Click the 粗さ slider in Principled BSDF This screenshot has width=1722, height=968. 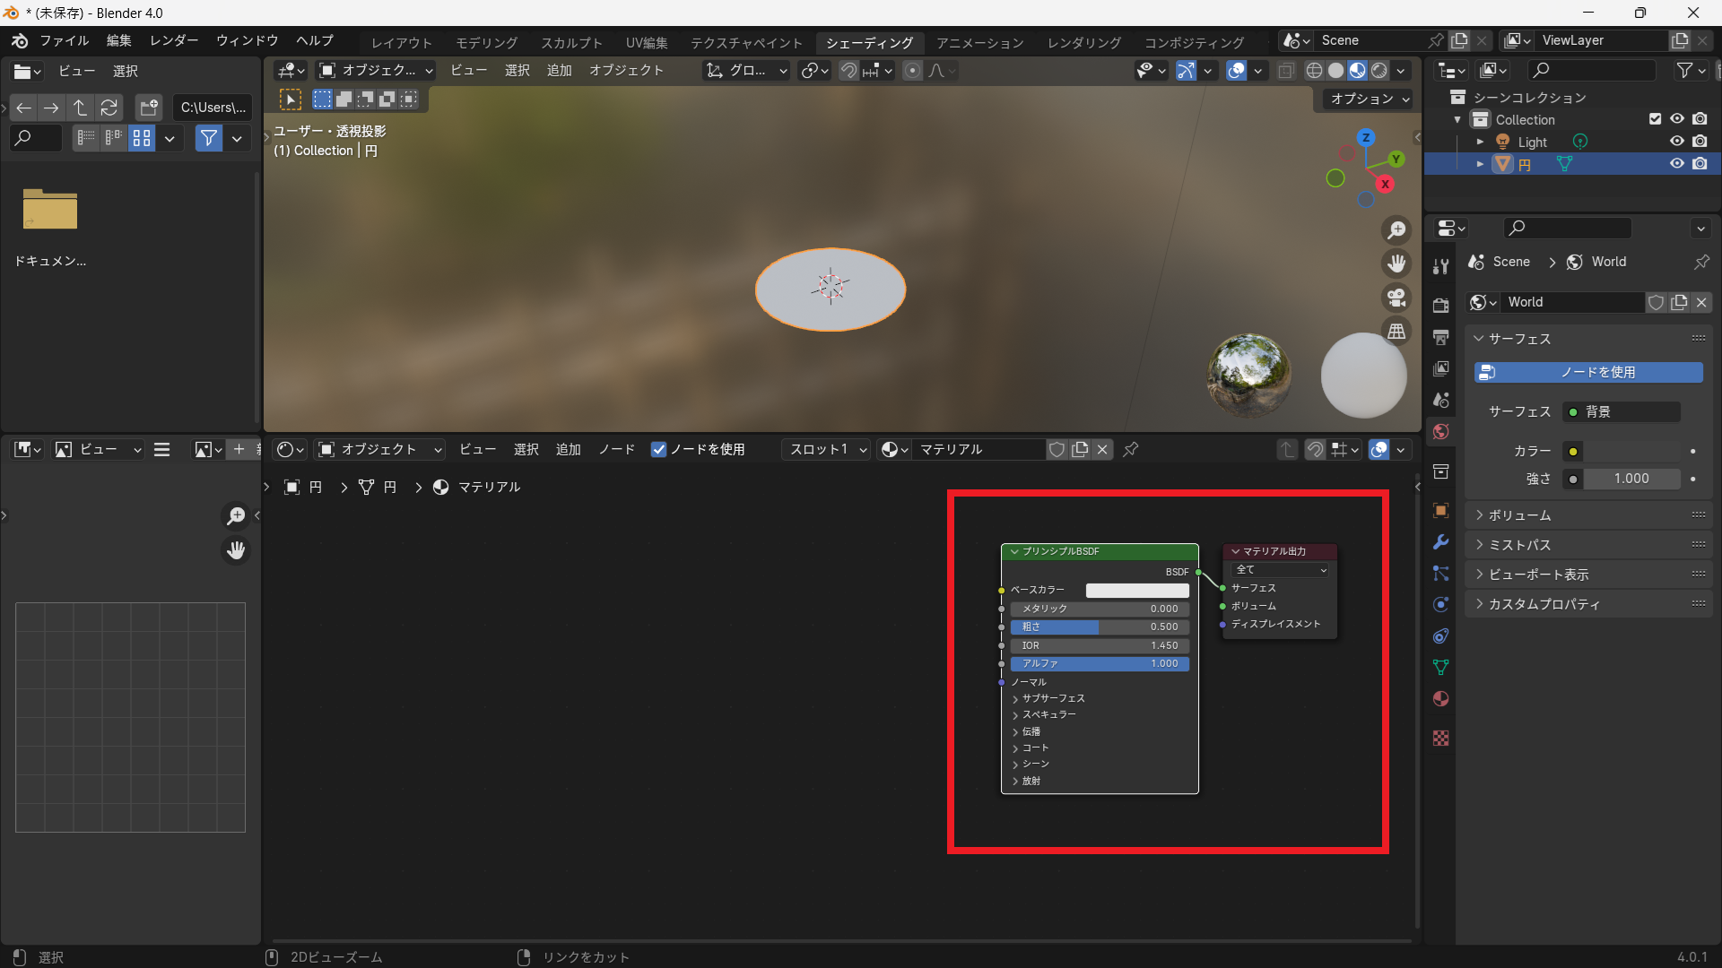(1100, 627)
